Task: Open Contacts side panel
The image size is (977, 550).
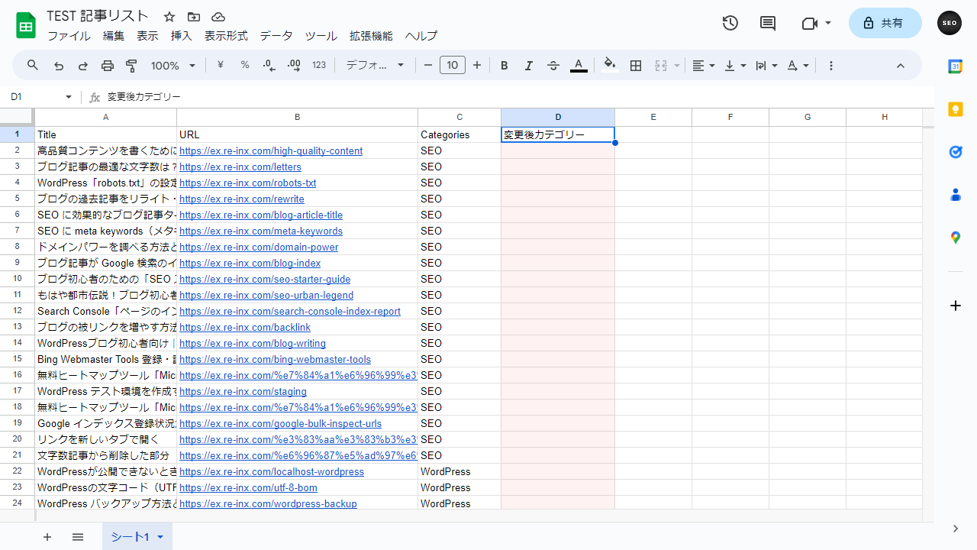Action: point(955,195)
